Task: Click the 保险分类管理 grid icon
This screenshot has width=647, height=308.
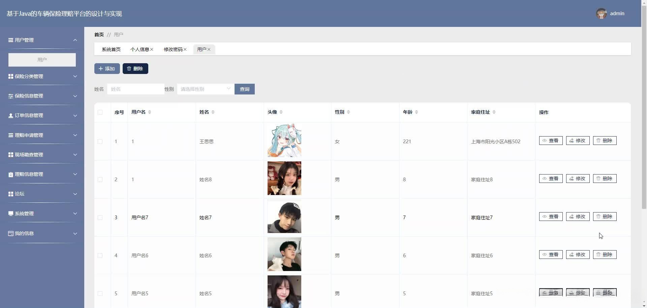Action: pyautogui.click(x=11, y=76)
